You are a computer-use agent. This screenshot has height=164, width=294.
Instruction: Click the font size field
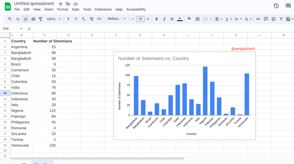pyautogui.click(x=141, y=19)
